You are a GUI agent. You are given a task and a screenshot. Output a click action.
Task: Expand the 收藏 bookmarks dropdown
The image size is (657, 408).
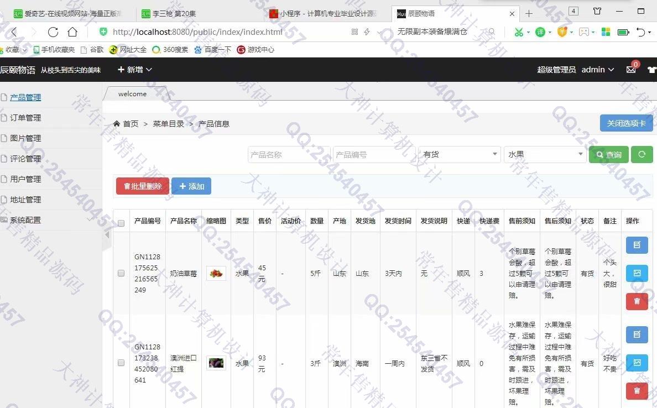pyautogui.click(x=14, y=50)
